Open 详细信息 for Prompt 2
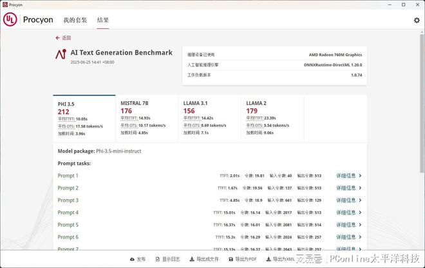This screenshot has width=425, height=268. point(346,188)
